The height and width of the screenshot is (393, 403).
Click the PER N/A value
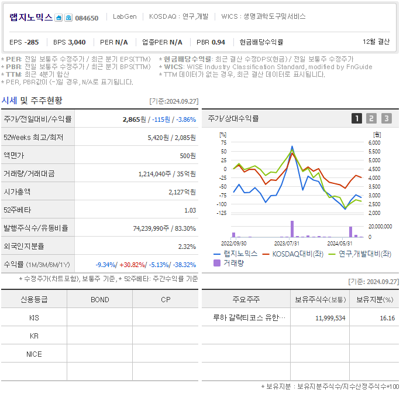(x=114, y=42)
